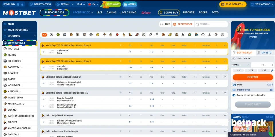Viewport: 275px width, 137px height.
Task: Enable the One-Click Bet toggle
Action: pos(234,59)
